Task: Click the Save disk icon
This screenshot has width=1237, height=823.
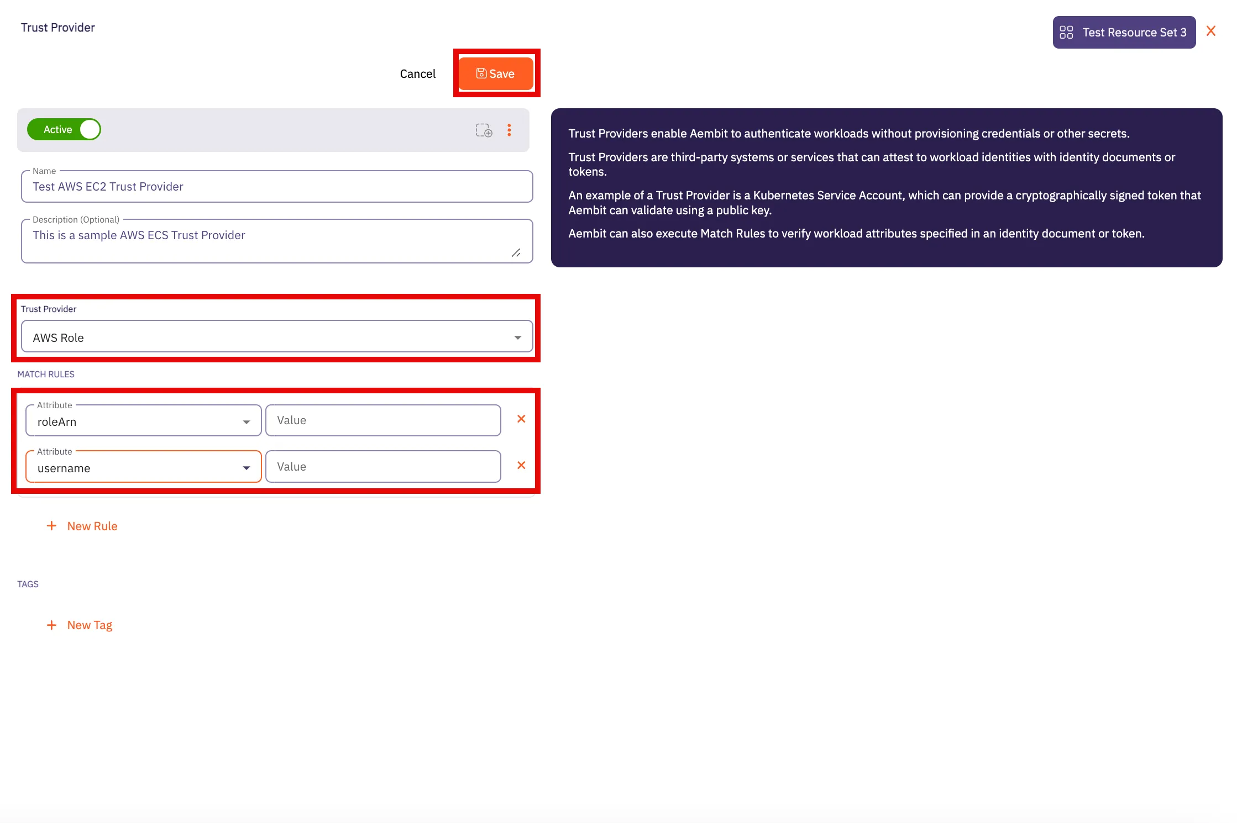Action: (x=482, y=73)
